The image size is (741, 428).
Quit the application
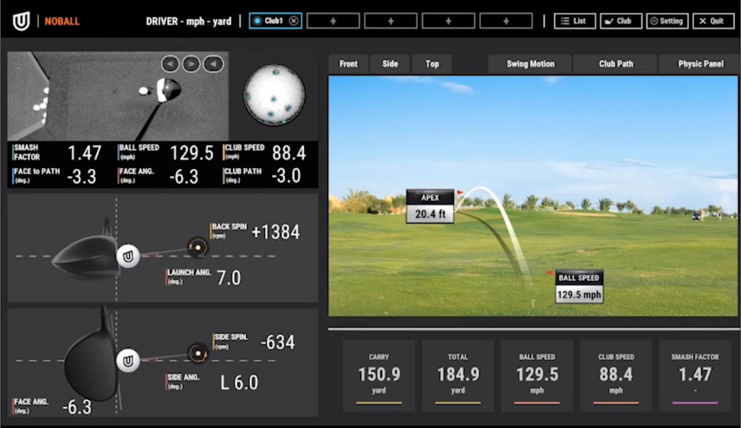coord(713,21)
